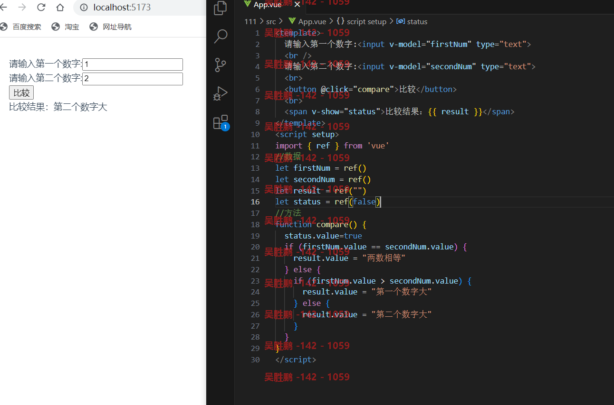Click the //方法 comment
The height and width of the screenshot is (405, 614).
point(288,213)
